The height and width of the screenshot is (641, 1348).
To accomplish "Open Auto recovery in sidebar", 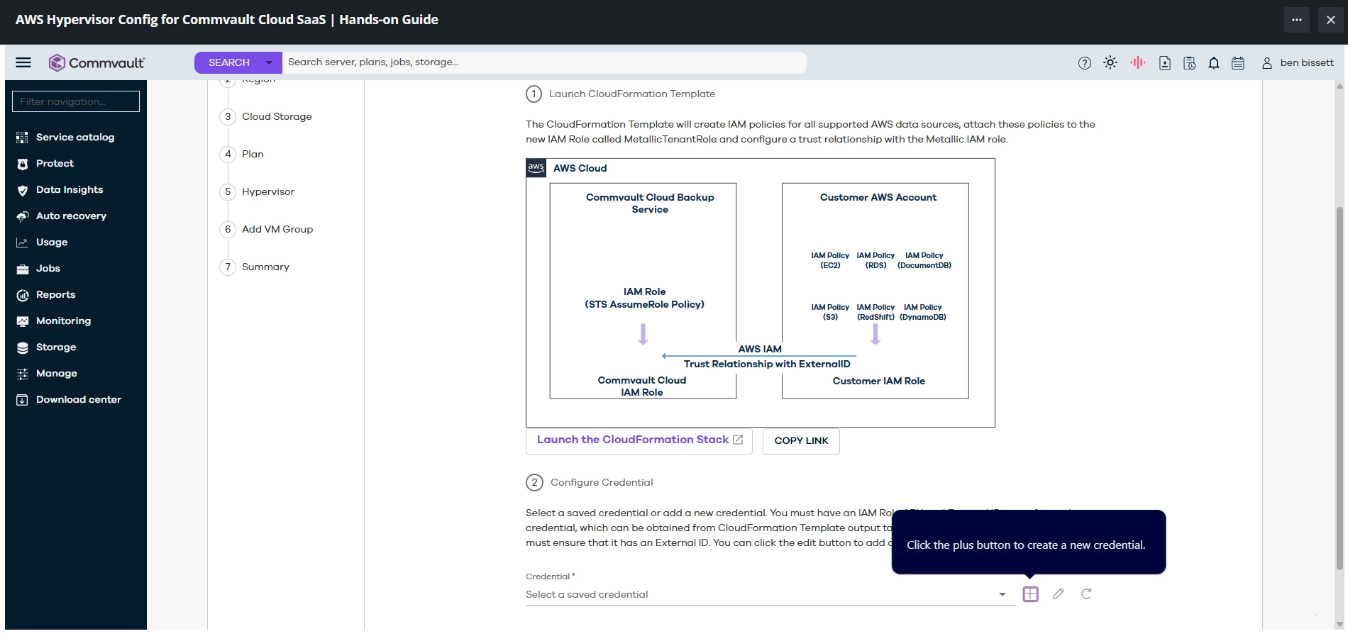I will click(x=71, y=216).
